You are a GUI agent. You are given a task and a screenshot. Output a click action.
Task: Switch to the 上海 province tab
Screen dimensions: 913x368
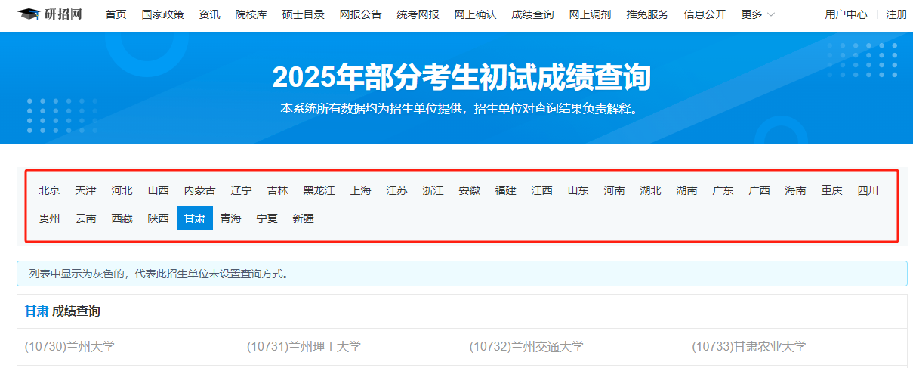coord(361,190)
